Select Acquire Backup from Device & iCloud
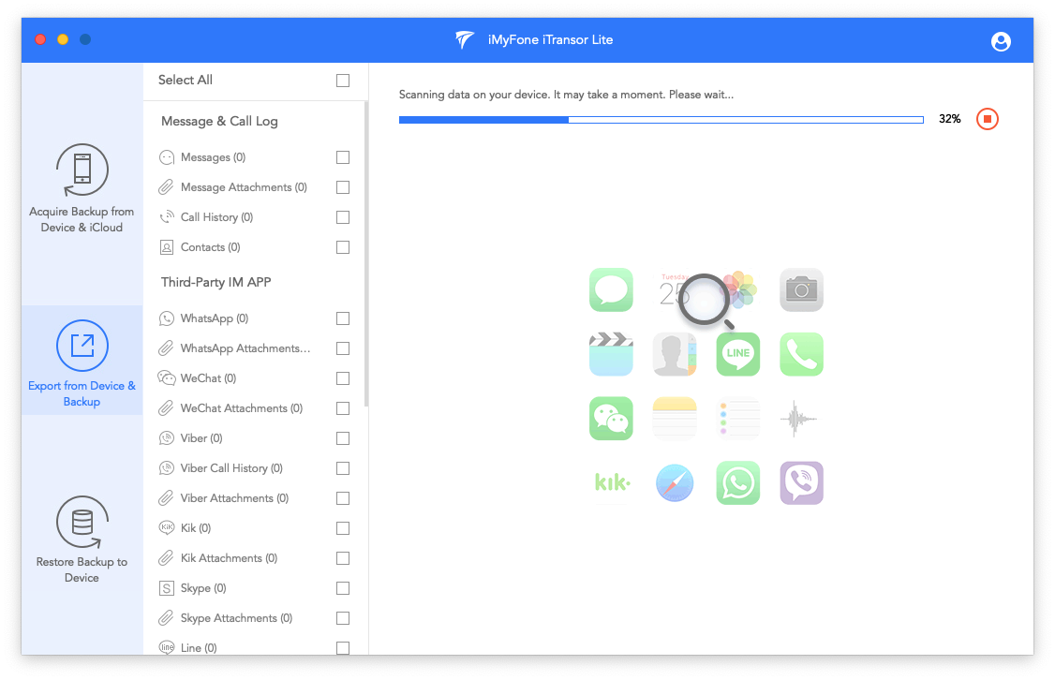The image size is (1055, 680). [x=82, y=189]
